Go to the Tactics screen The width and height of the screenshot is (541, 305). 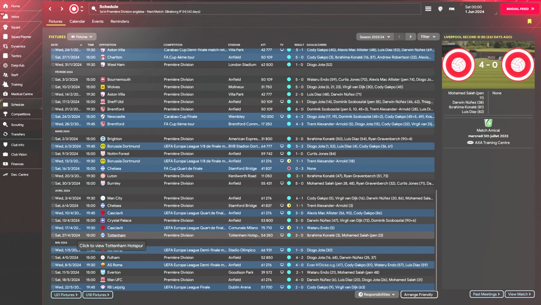[16, 56]
